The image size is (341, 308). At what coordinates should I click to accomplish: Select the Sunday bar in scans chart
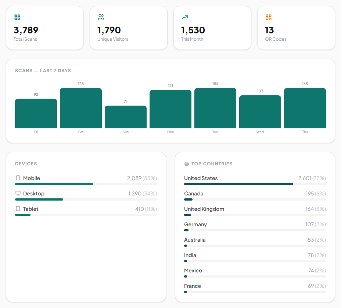tap(126, 117)
